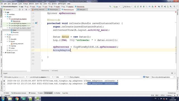Expand the drawable folder arrow
The width and height of the screenshot is (179, 101).
(x=8, y=39)
